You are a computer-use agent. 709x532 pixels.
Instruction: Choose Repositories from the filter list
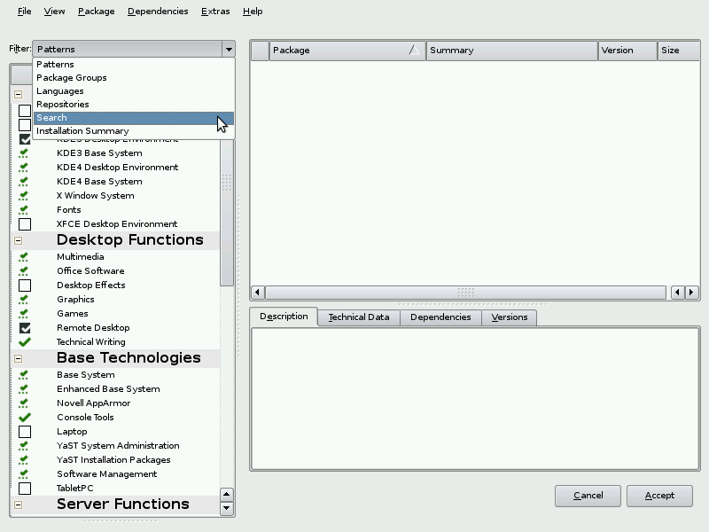tap(134, 105)
